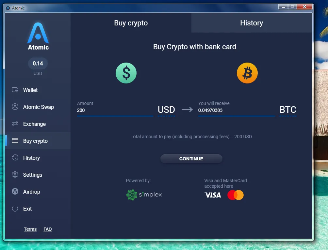
Task: Click the You will receive field
Action: pos(236,110)
